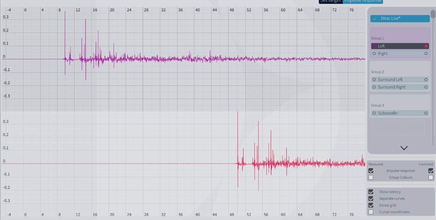436x220 pixels.
Task: Select the Surround Right channel
Action: (400, 87)
